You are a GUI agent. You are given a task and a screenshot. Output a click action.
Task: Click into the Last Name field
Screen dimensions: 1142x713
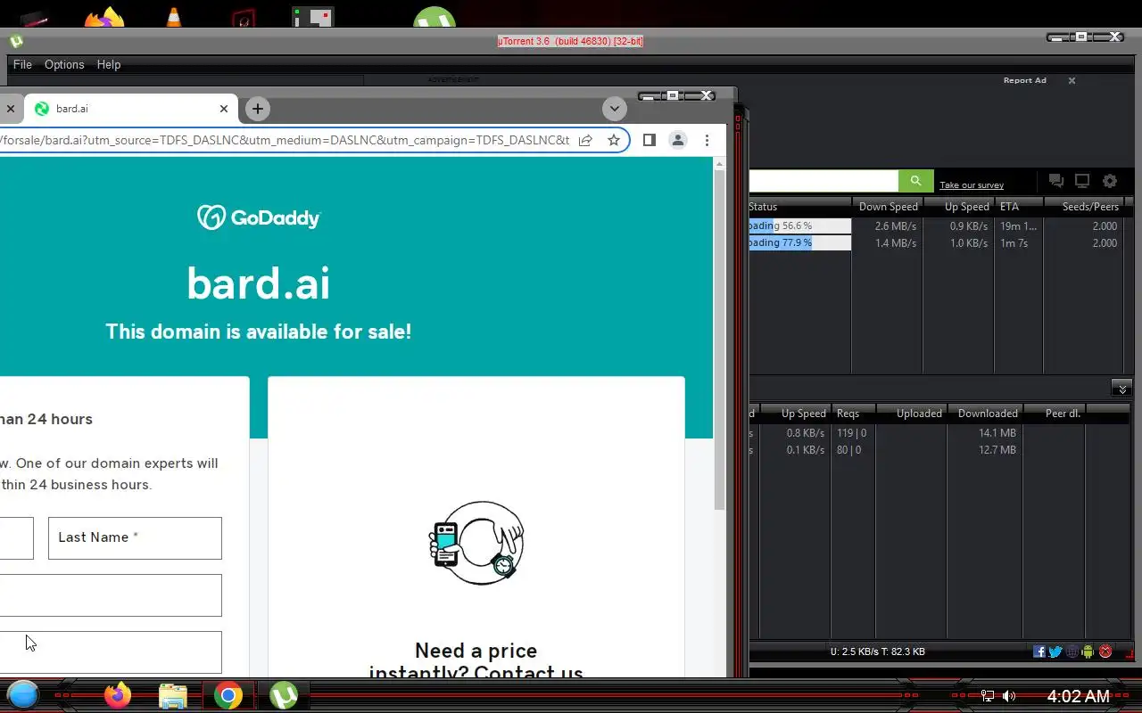135,538
